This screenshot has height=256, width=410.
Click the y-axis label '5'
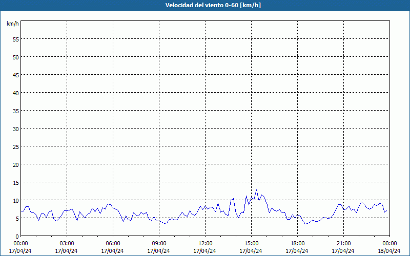click(x=17, y=219)
